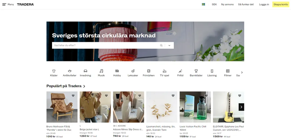The width and height of the screenshot is (291, 140).
Task: Click the '1 569 kr' price
Action: (218, 136)
